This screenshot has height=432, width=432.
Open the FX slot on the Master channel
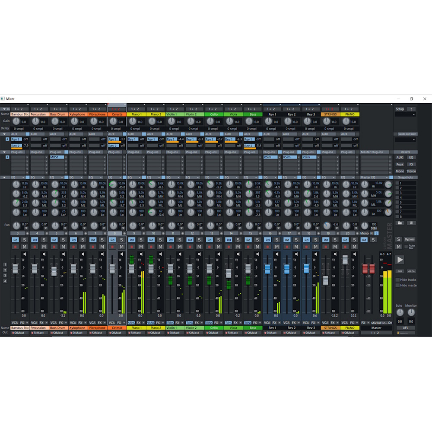[x=363, y=323]
